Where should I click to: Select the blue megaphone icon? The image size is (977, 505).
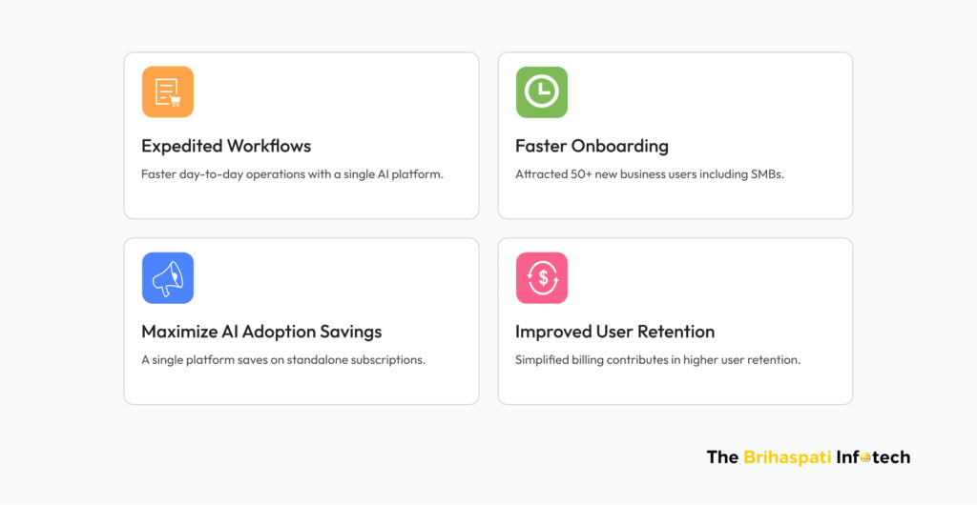[168, 278]
